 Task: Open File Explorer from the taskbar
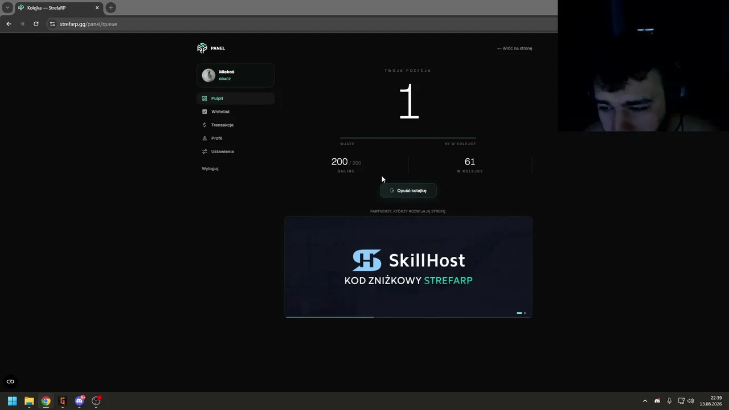click(29, 401)
